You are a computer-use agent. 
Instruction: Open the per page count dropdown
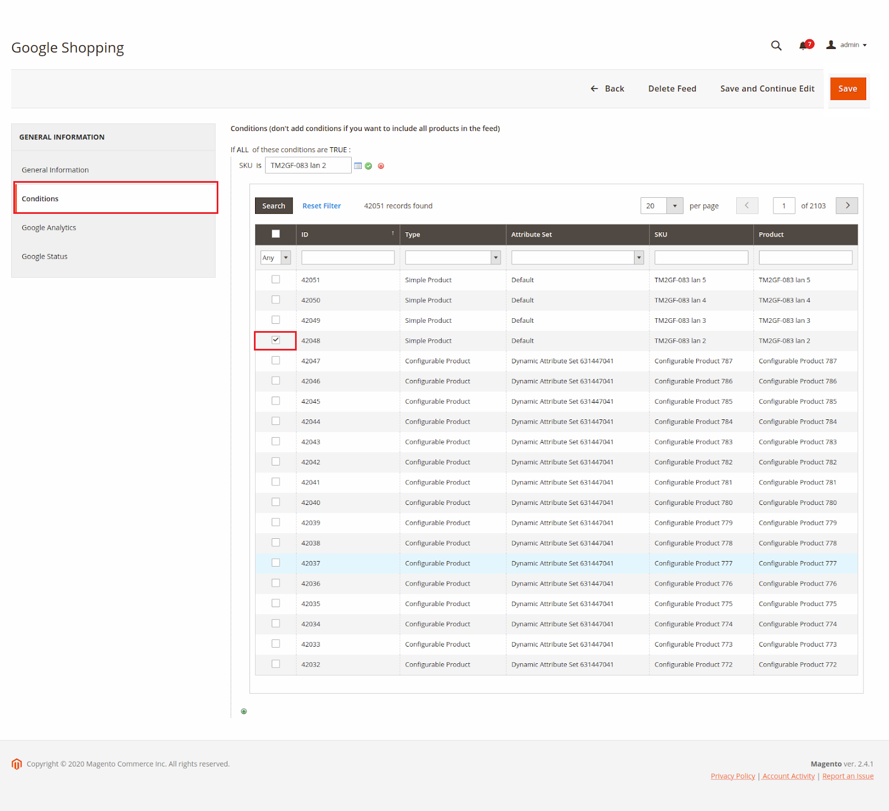pyautogui.click(x=662, y=206)
